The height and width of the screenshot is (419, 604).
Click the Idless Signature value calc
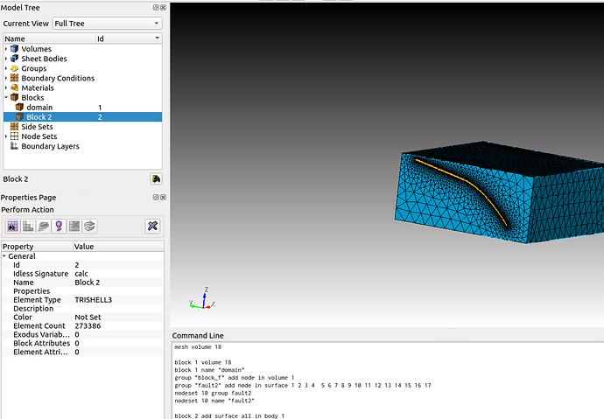click(x=81, y=274)
